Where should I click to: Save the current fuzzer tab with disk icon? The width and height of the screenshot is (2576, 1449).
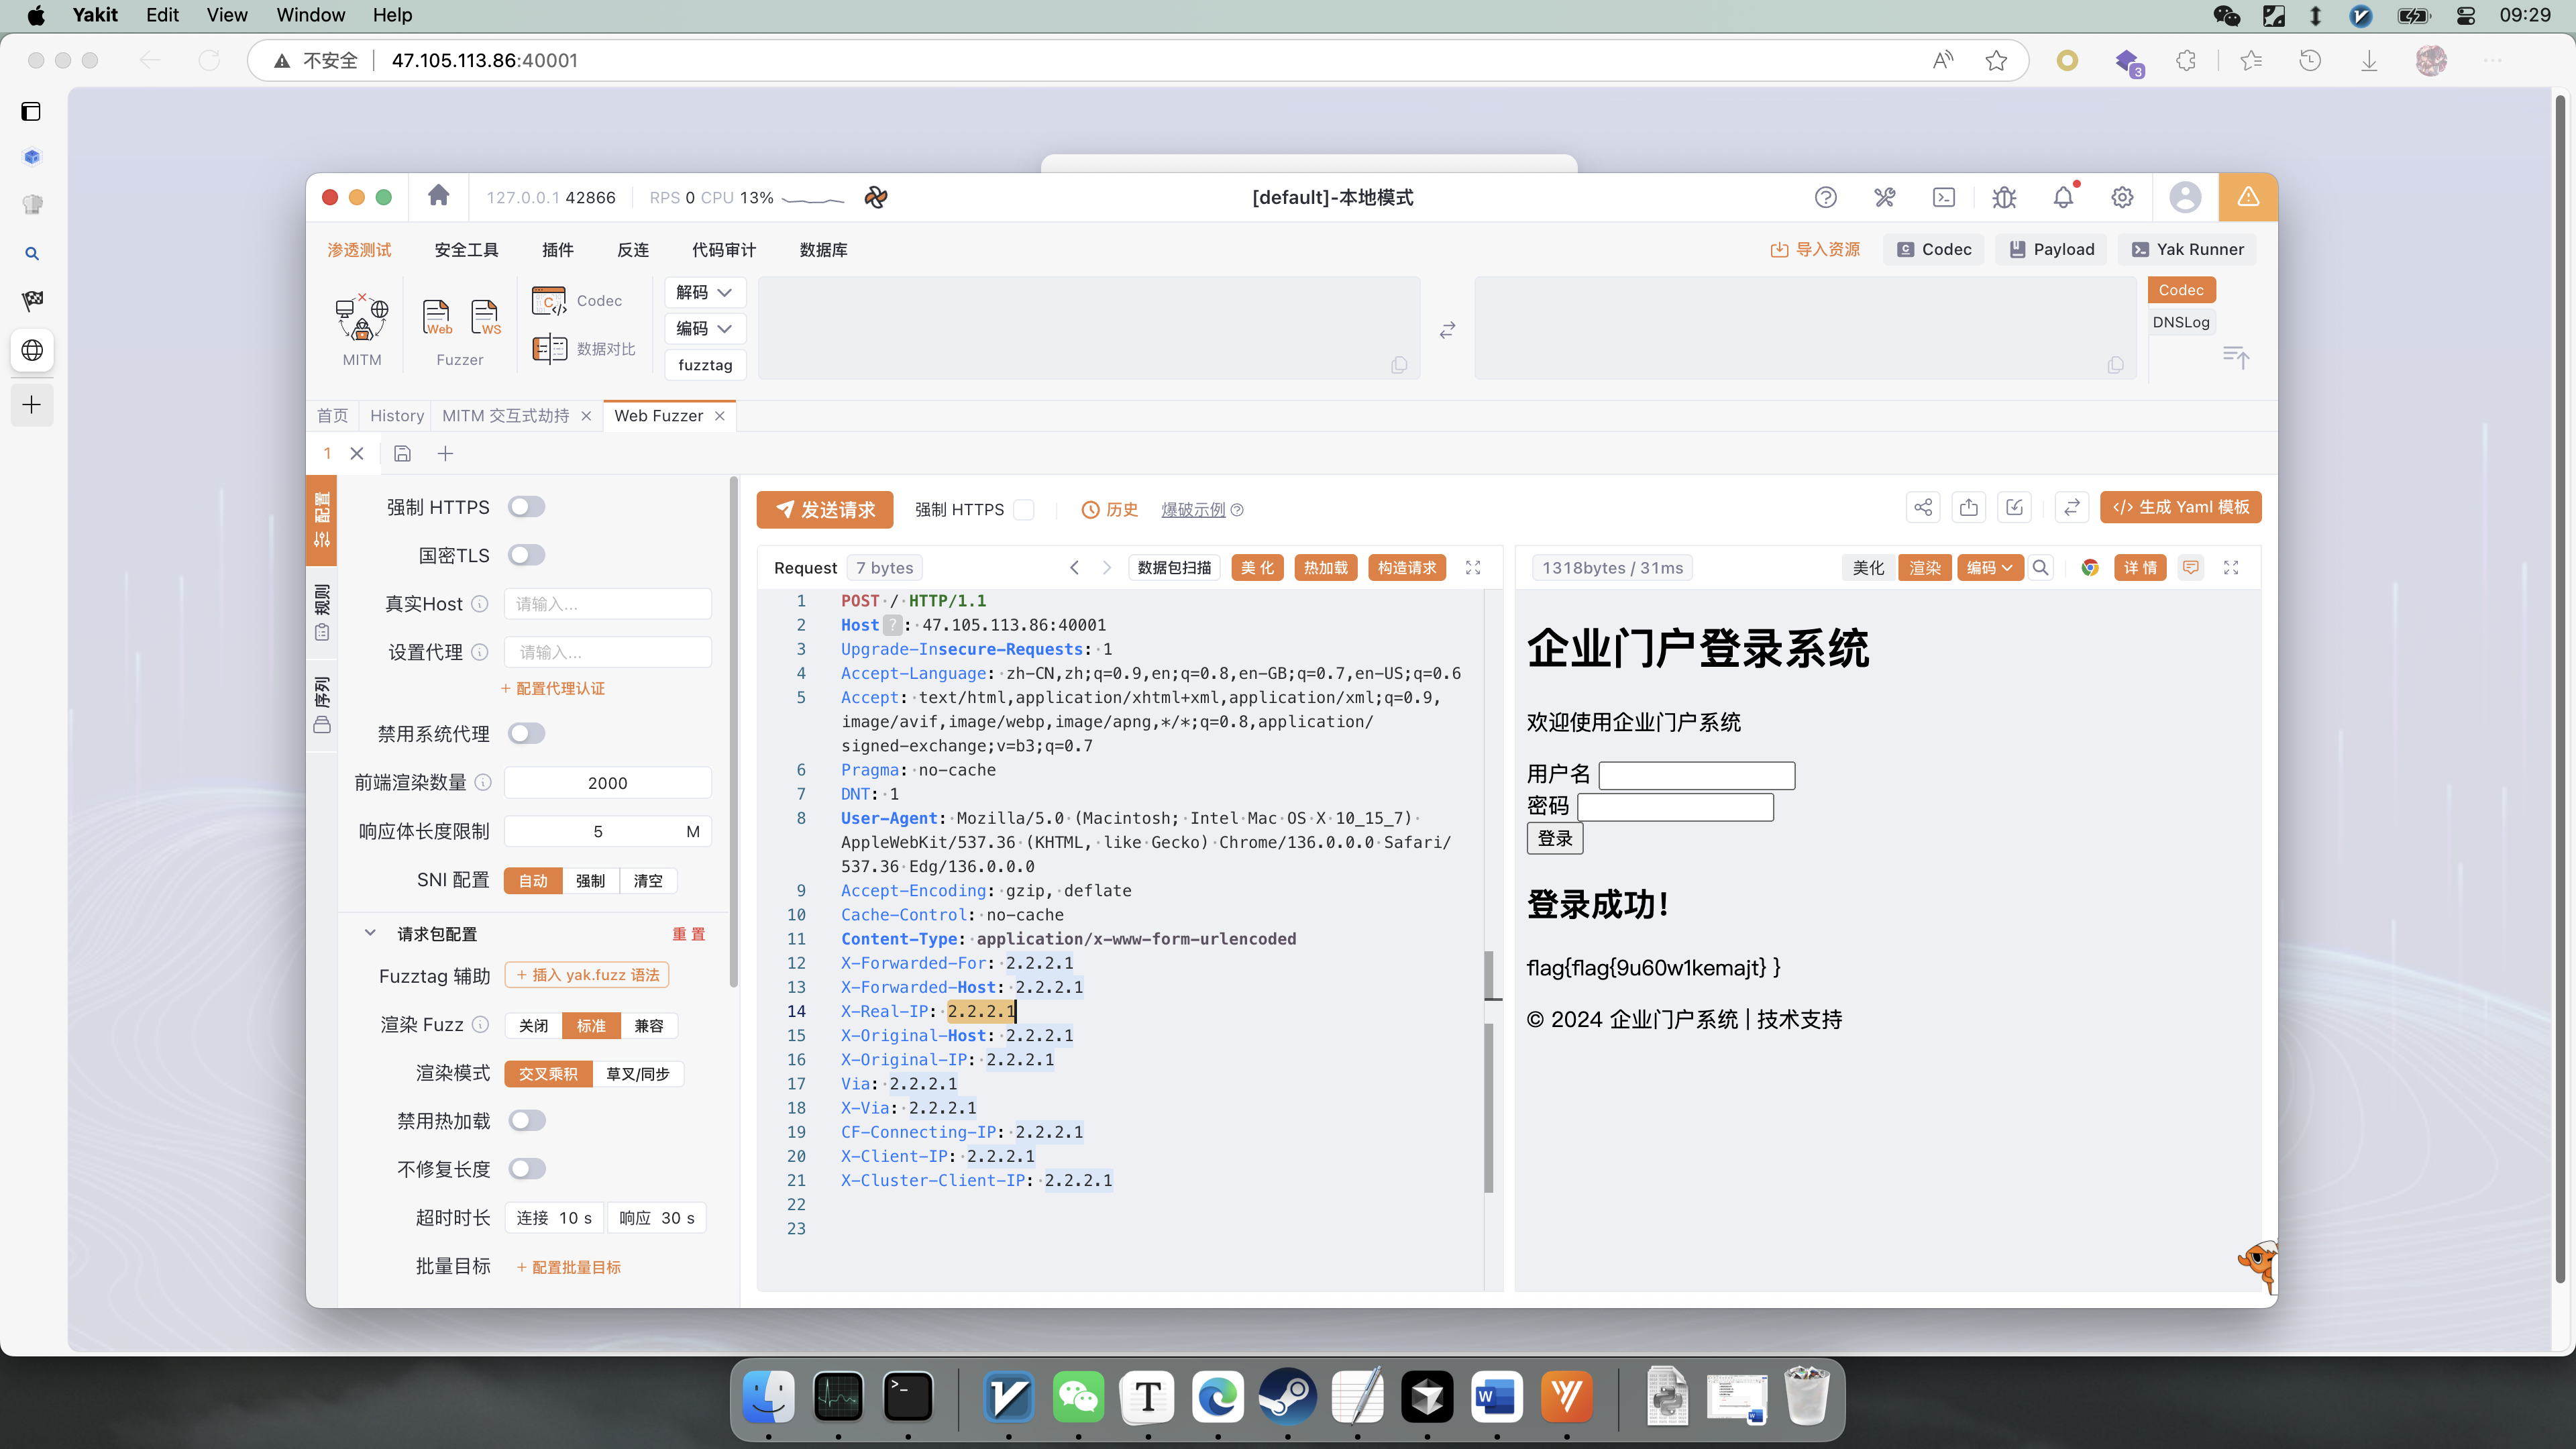tap(402, 454)
